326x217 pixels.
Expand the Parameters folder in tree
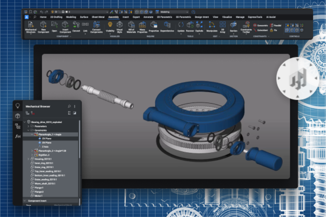pos(28,126)
